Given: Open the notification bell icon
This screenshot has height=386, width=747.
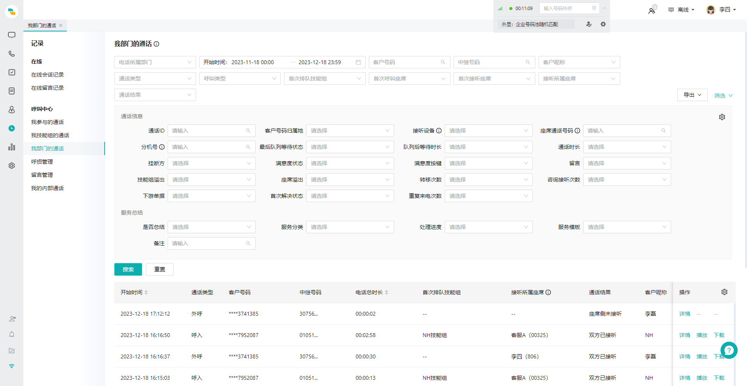Looking at the screenshot, I should pyautogui.click(x=12, y=334).
